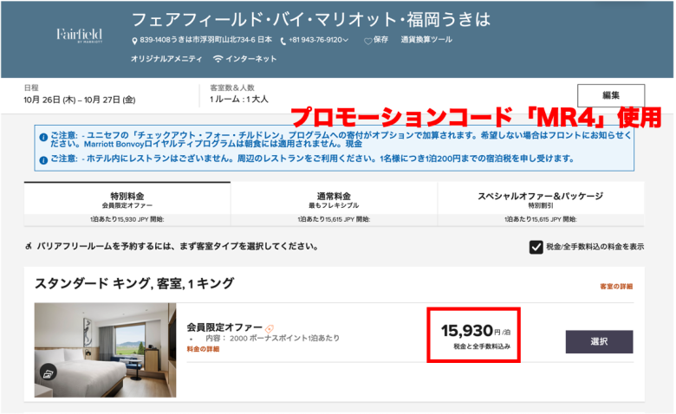Click the wheelchair accessibility icon
The width and height of the screenshot is (676, 414).
pyautogui.click(x=29, y=247)
